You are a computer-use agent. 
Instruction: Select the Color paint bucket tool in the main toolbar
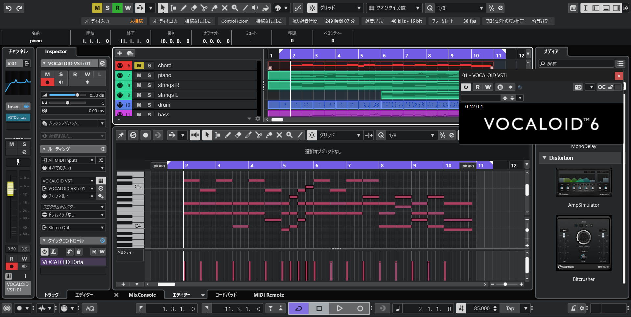coord(266,8)
